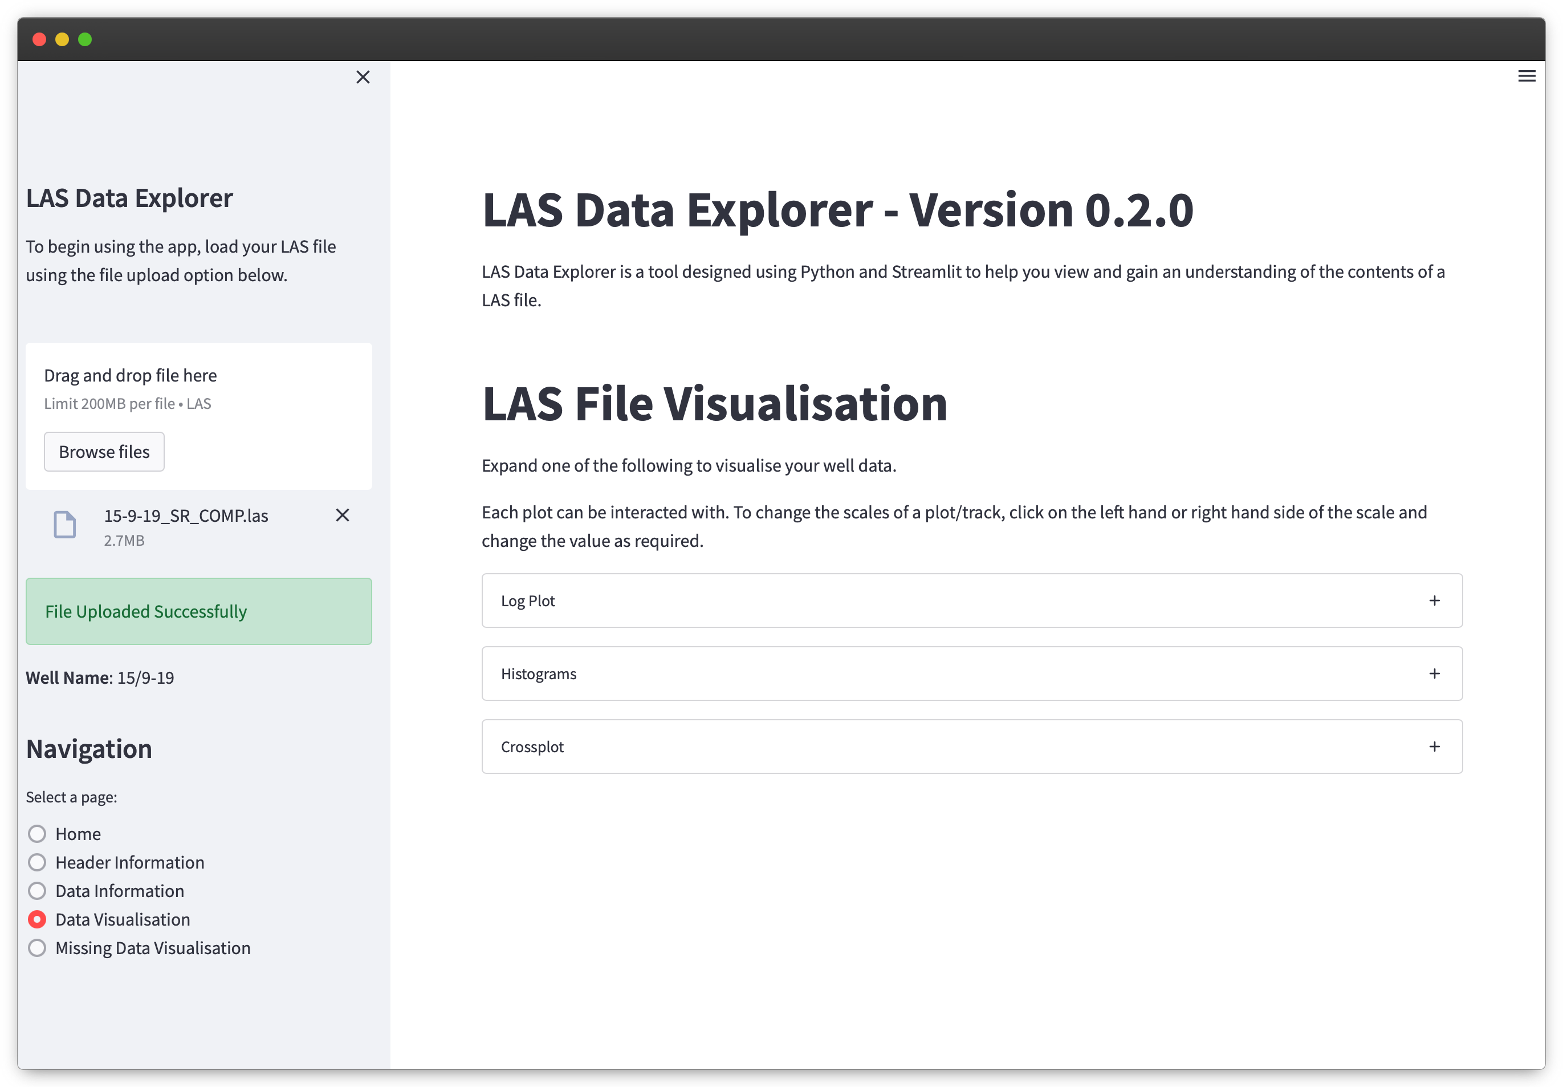Screen dimensions: 1563x1087
Task: Click the green macOS fullscreen dot
Action: (x=85, y=39)
